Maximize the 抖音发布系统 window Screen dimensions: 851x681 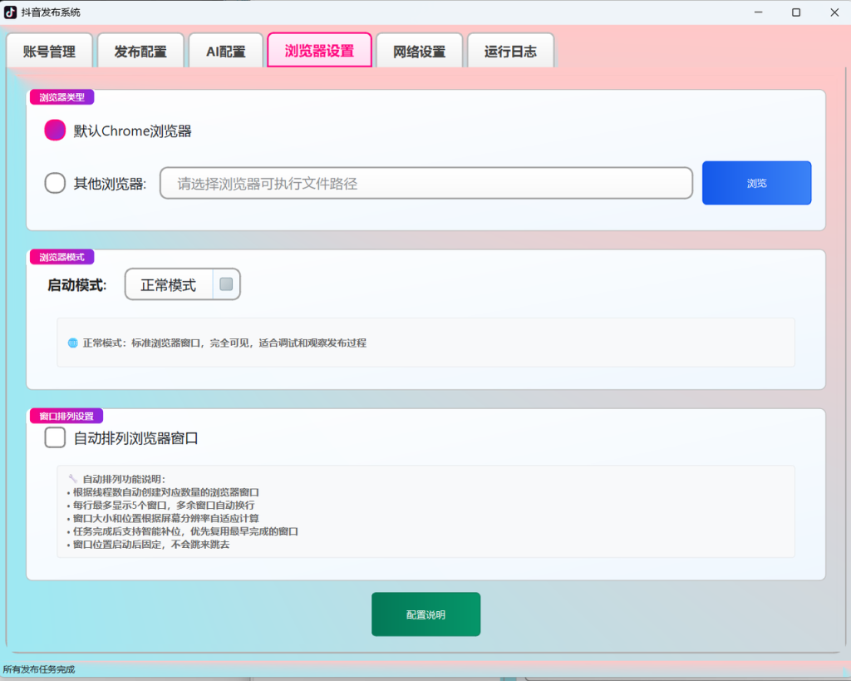(796, 12)
